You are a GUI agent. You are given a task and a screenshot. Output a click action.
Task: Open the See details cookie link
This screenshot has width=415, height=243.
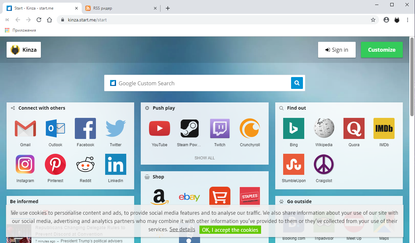[x=182, y=229]
